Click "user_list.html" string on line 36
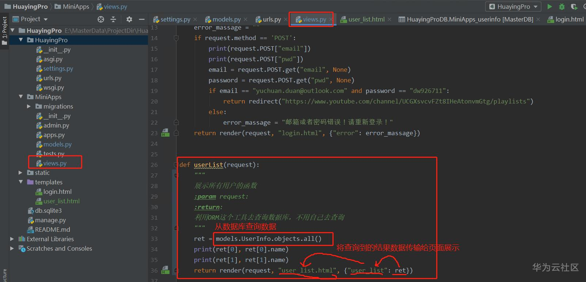 coord(307,270)
